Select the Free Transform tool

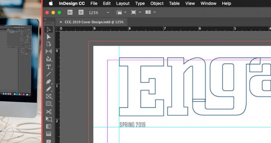coord(48,119)
